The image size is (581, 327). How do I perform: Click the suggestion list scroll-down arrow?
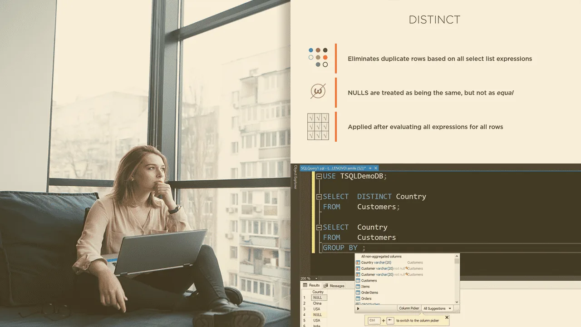457,302
